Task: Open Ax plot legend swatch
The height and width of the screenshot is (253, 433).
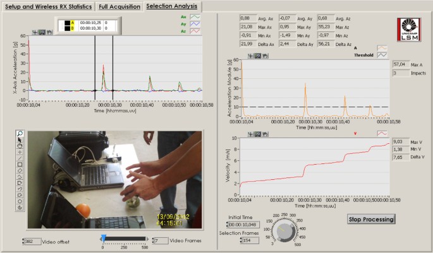Action: coord(195,17)
